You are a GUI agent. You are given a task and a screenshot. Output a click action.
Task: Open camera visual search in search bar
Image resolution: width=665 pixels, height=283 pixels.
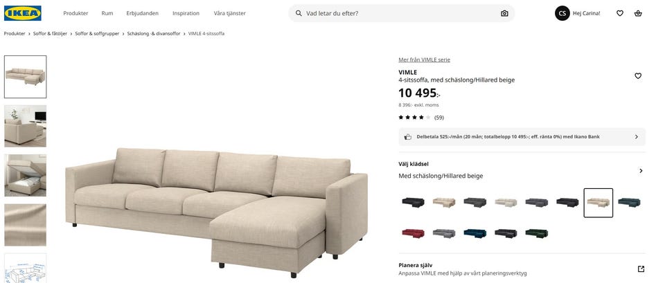[504, 13]
